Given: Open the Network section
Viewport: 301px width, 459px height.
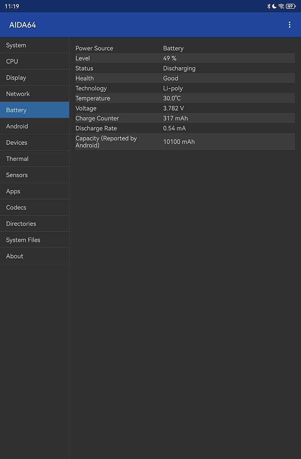Looking at the screenshot, I should (34, 94).
